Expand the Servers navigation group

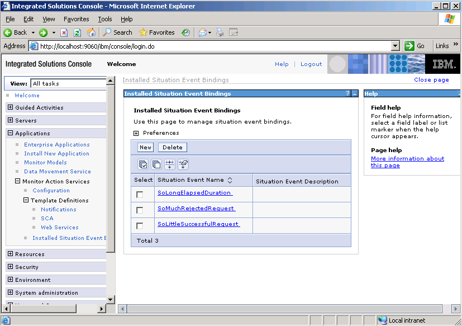[x=10, y=120]
